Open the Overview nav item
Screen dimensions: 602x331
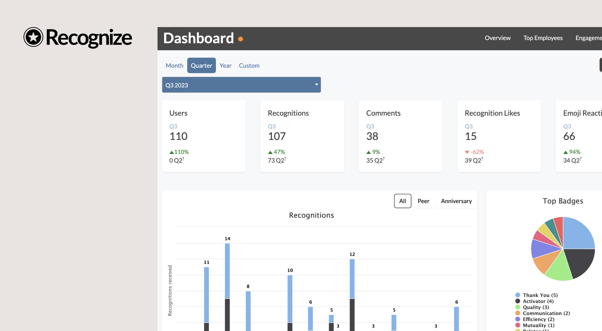[497, 38]
